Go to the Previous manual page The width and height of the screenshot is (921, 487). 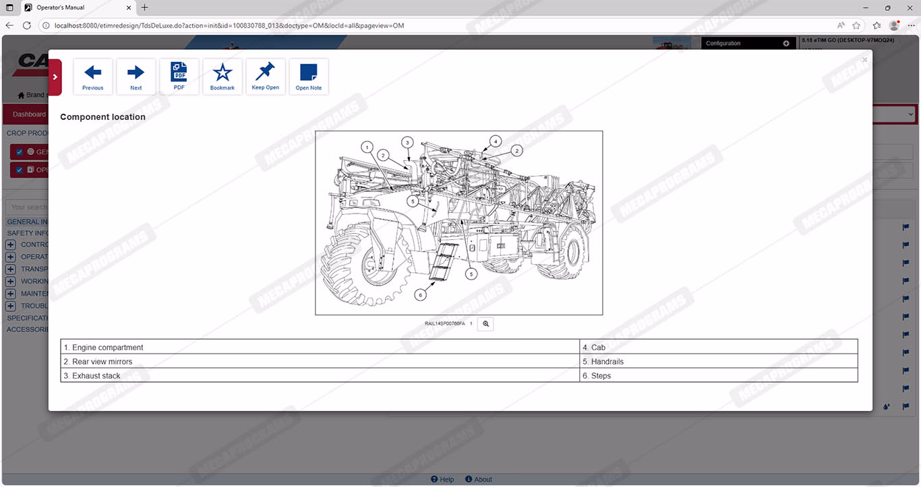(93, 77)
